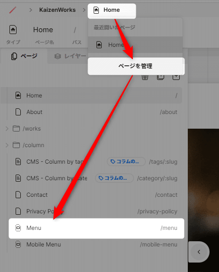Click the About page document icon
Screen dimensions: 219x272
[x=18, y=112]
